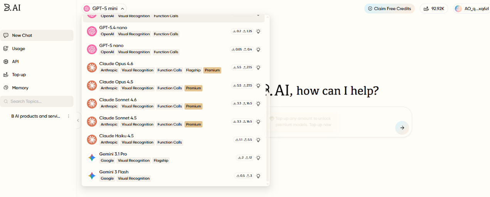Expand the partially hidden top model entry chevron
This screenshot has height=197, width=490.
click(258, 16)
